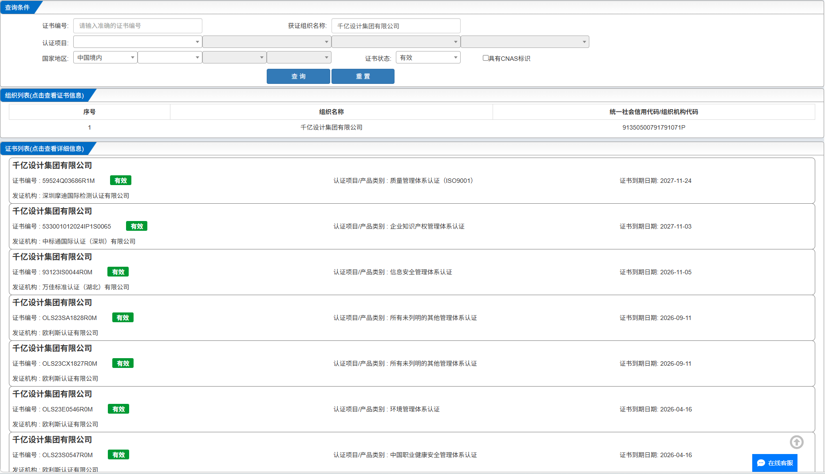Open the fourth 认证项目 dropdown
The image size is (825, 474).
click(x=525, y=42)
